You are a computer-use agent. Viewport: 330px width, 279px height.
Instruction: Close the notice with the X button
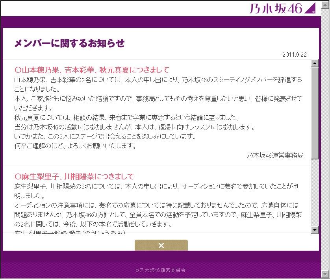(161, 245)
